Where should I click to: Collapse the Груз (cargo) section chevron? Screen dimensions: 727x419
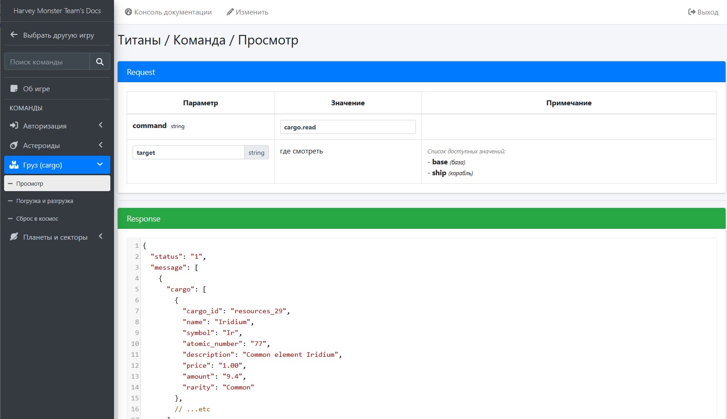coord(100,165)
